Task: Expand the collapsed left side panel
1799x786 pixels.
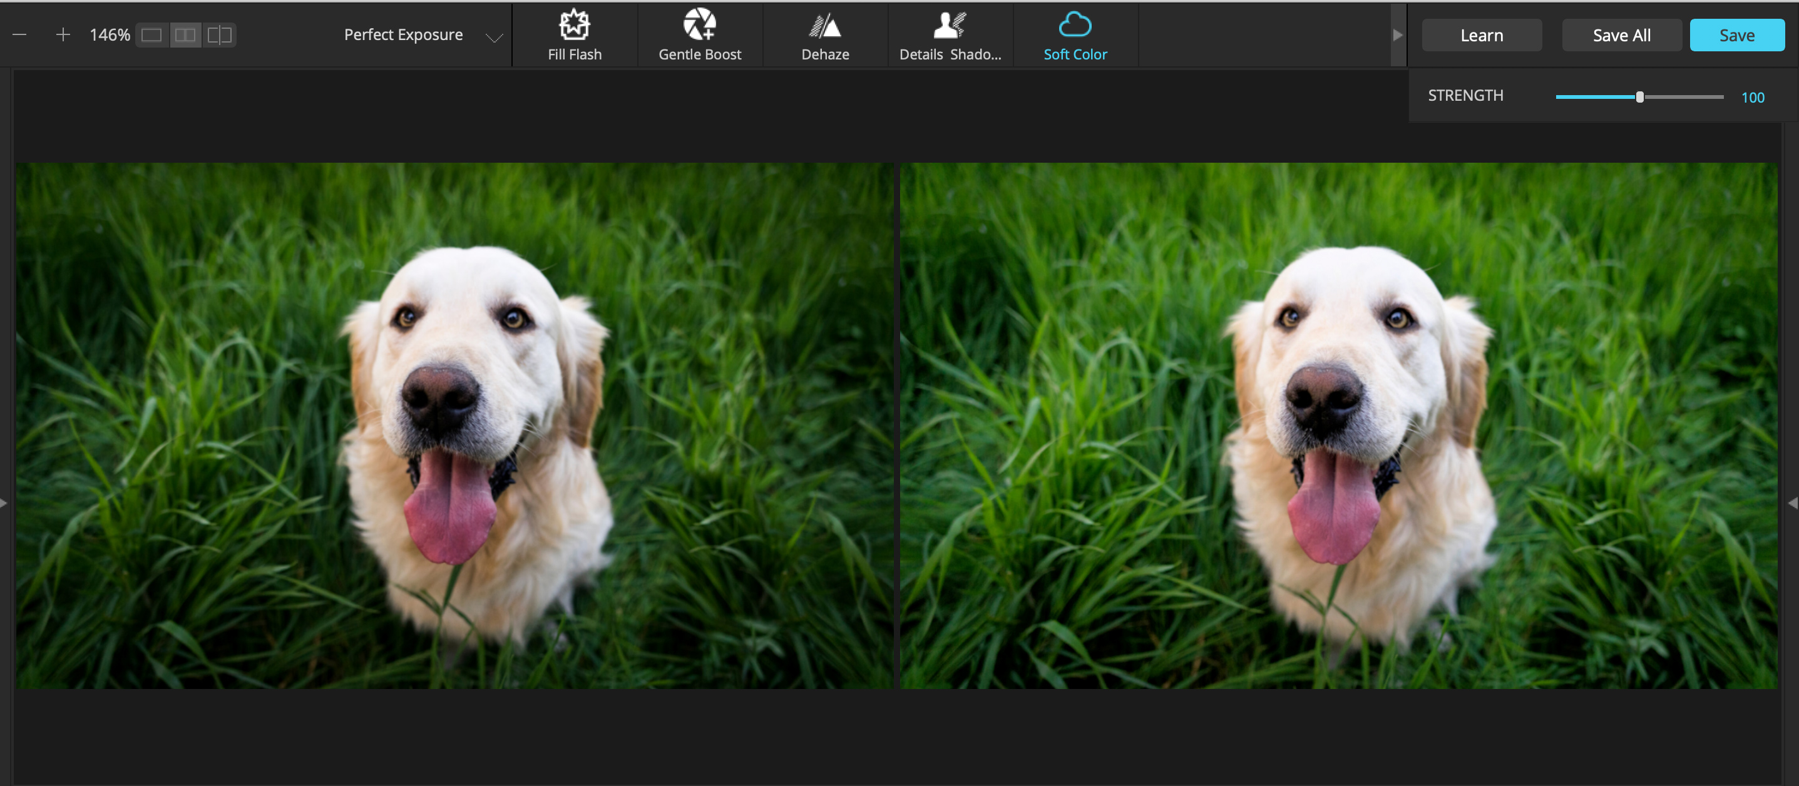Action: click(4, 503)
